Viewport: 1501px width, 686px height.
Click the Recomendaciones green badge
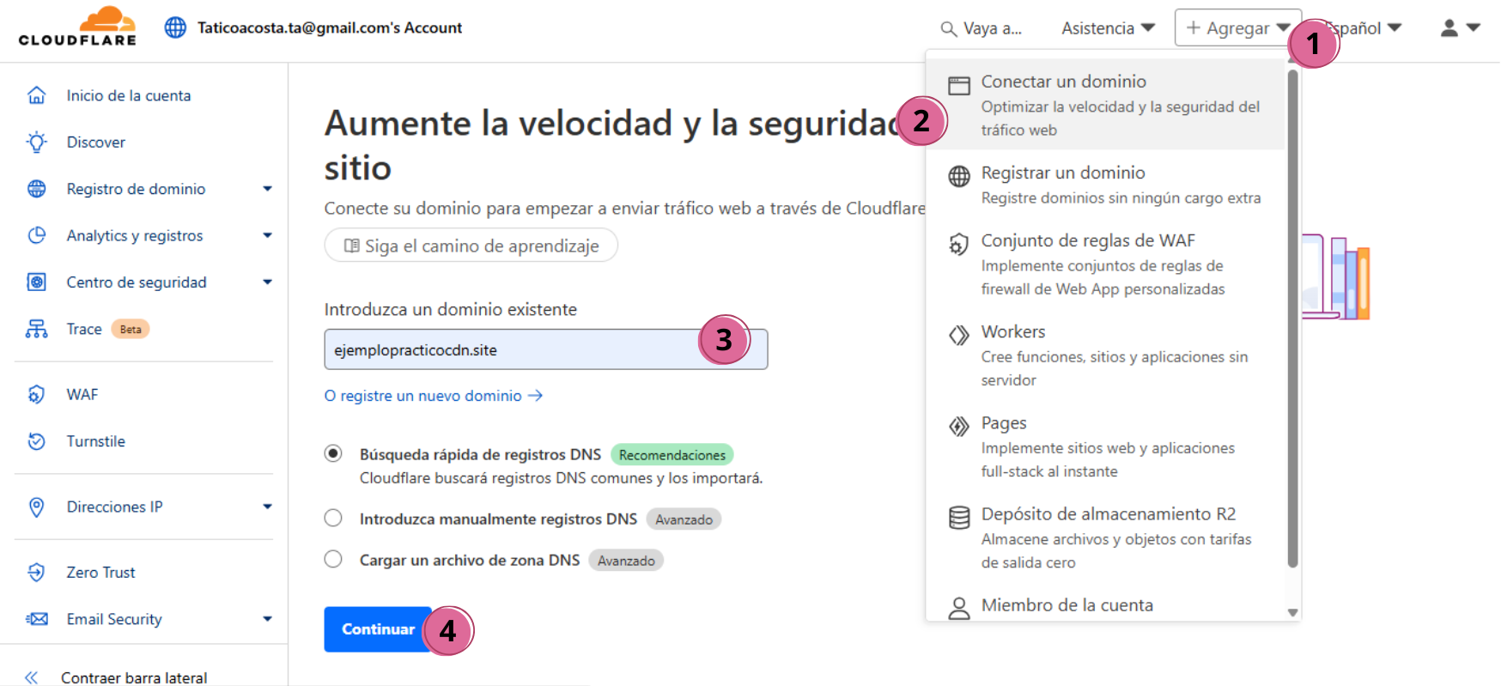[672, 454]
